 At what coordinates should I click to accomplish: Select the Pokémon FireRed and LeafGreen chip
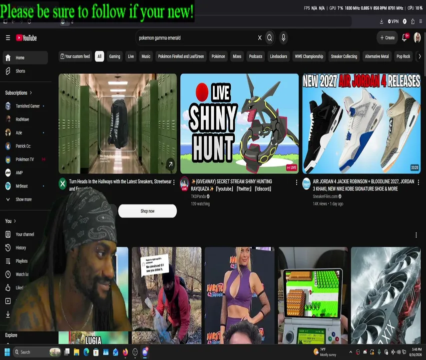coord(181,56)
